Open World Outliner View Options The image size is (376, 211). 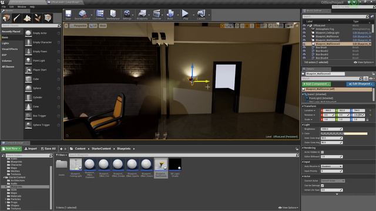click(x=364, y=62)
